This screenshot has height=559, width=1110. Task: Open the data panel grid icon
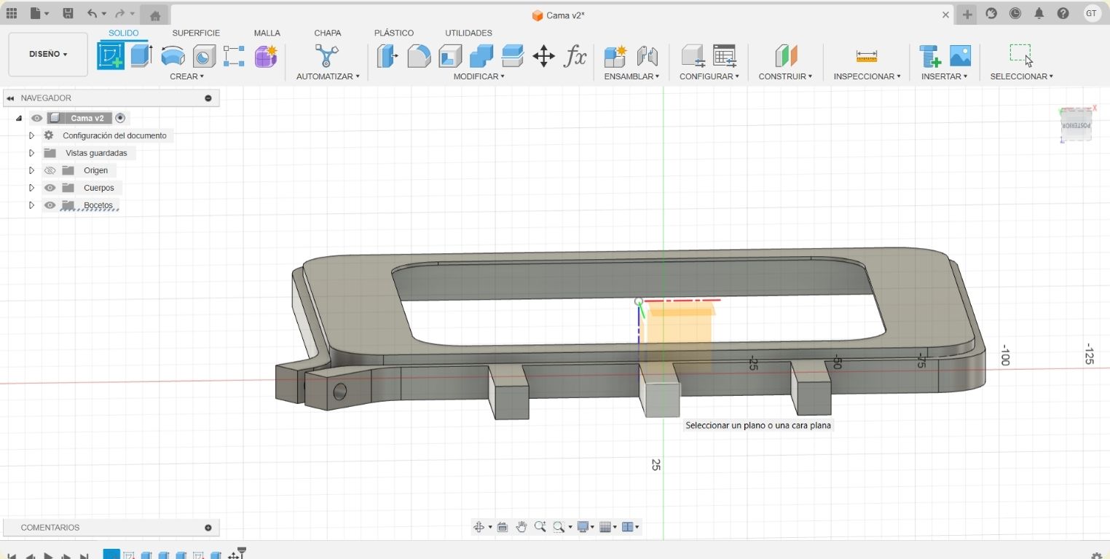[x=12, y=13]
